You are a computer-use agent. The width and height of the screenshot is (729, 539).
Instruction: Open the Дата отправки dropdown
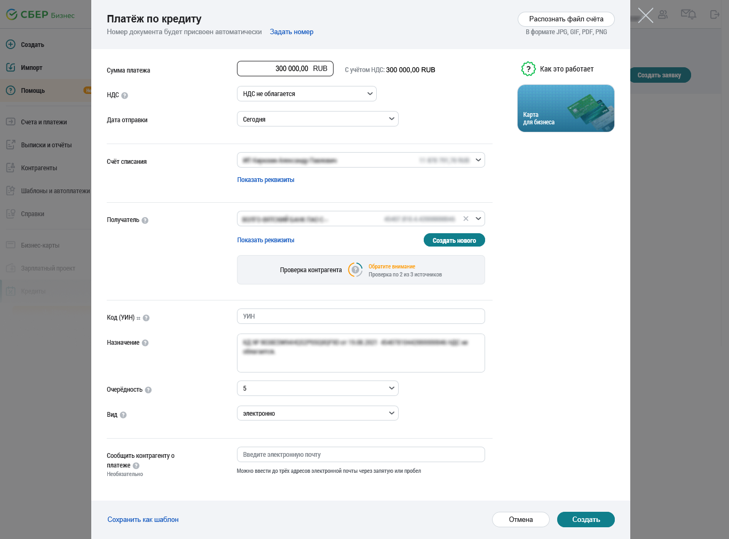click(317, 119)
